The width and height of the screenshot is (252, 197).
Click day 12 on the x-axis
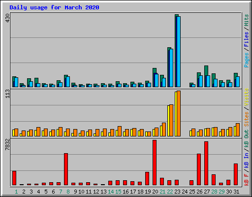96,192
